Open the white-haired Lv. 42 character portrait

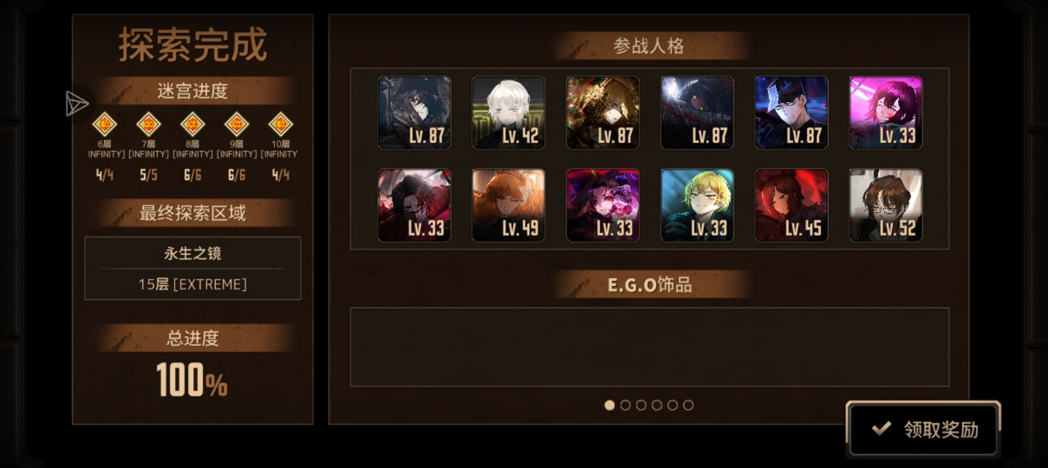508,112
